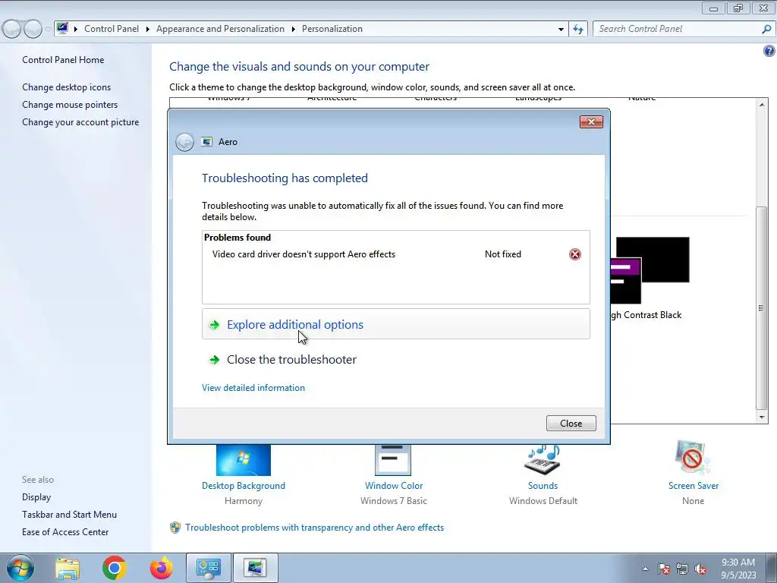This screenshot has width=777, height=583.
Task: Open Control Panel Home
Action: 63,60
